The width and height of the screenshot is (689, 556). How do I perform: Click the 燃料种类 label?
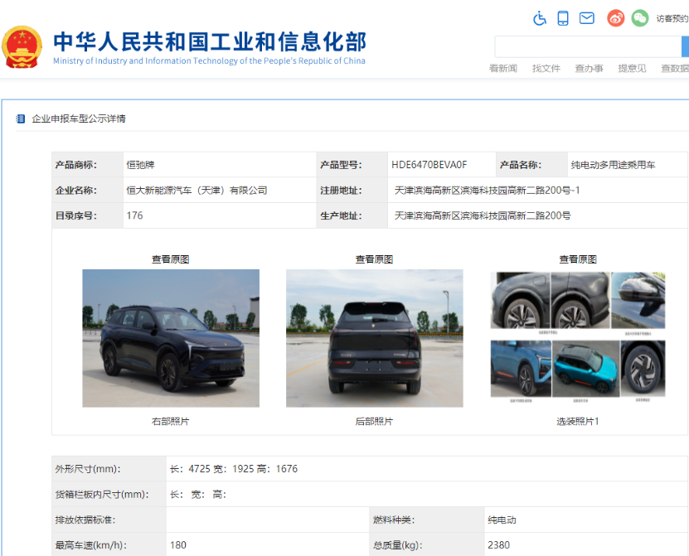point(394,520)
